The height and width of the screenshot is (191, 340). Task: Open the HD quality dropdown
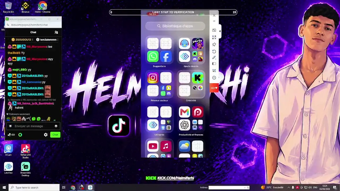pyautogui.click(x=214, y=88)
